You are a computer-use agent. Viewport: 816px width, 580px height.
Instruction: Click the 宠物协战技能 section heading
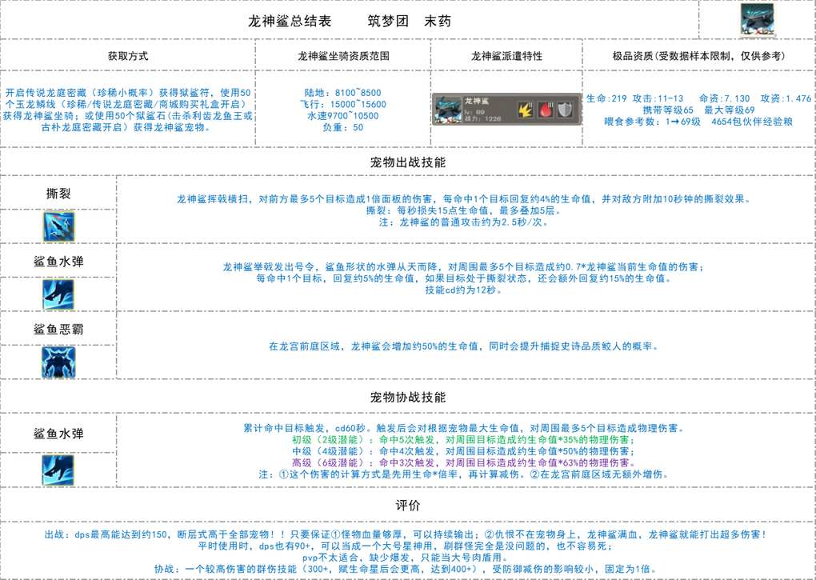point(408,398)
